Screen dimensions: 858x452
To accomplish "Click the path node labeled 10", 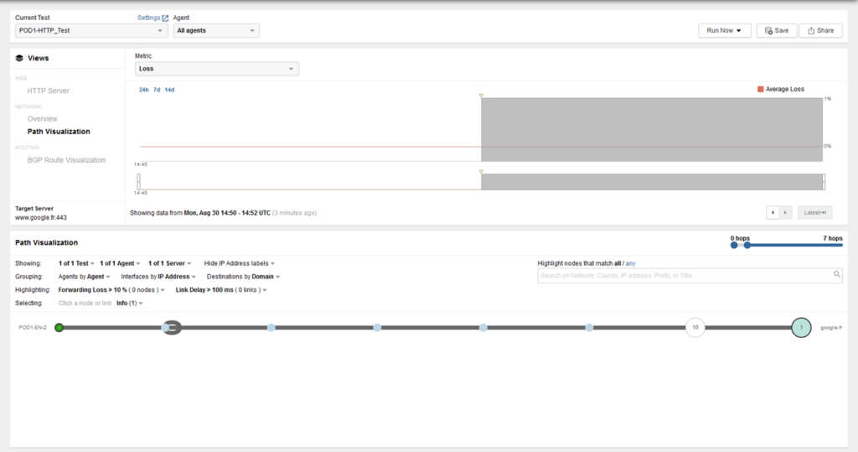I will (695, 327).
